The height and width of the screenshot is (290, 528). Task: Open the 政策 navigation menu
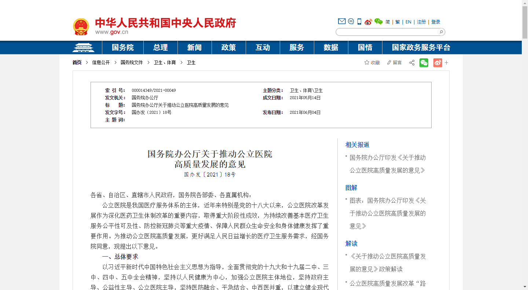(x=228, y=47)
